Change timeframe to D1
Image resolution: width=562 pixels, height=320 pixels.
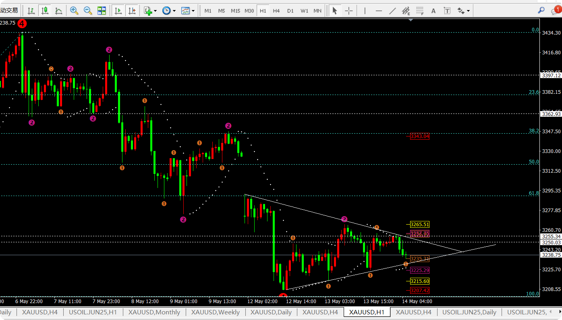(290, 11)
